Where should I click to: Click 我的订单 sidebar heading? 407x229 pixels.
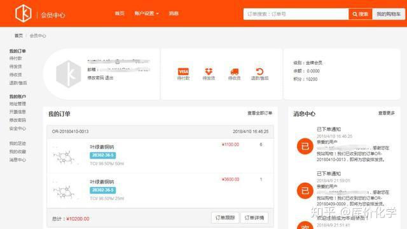pos(18,51)
